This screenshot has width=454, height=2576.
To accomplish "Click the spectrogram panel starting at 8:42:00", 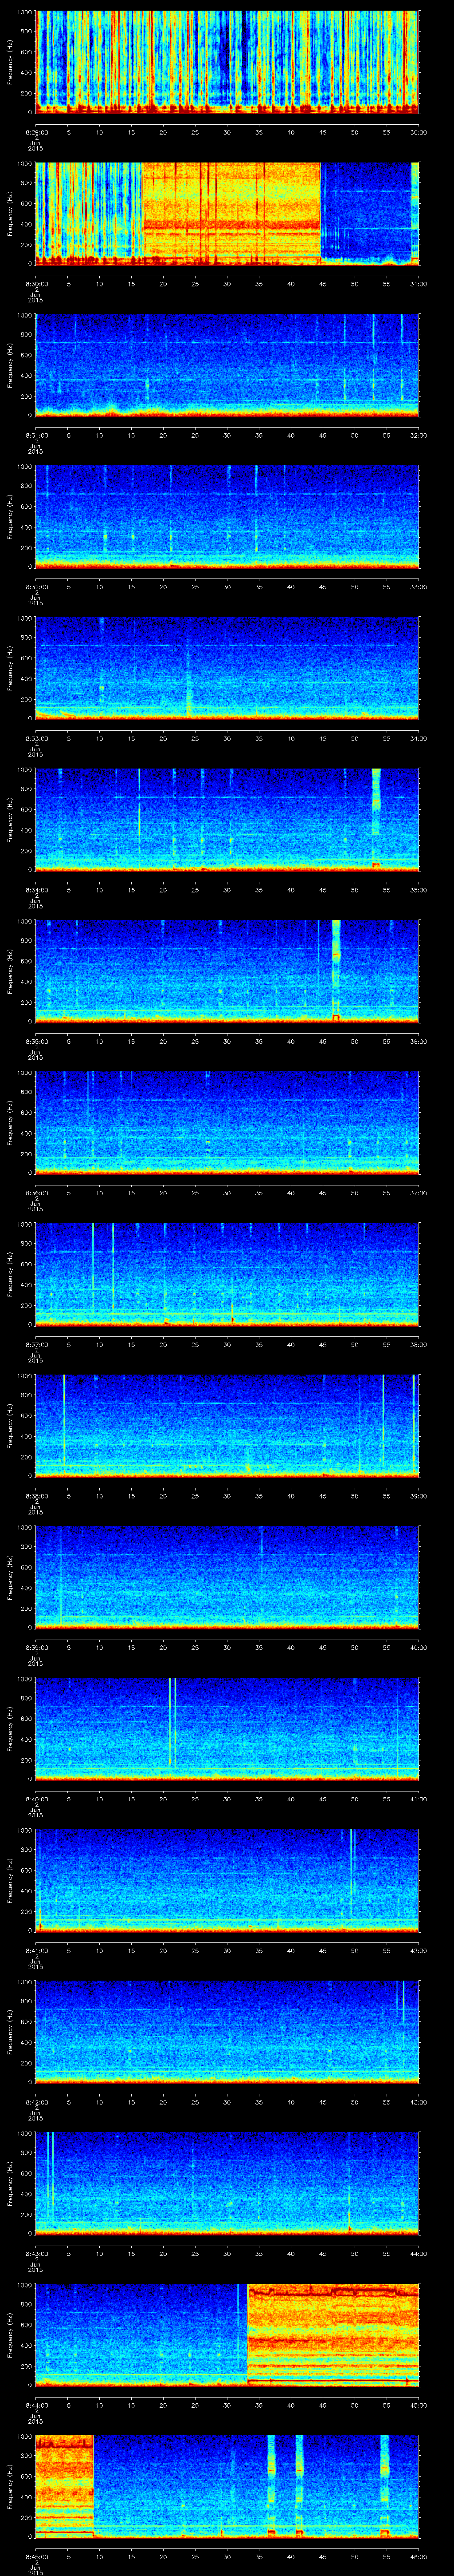I will [x=227, y=2032].
